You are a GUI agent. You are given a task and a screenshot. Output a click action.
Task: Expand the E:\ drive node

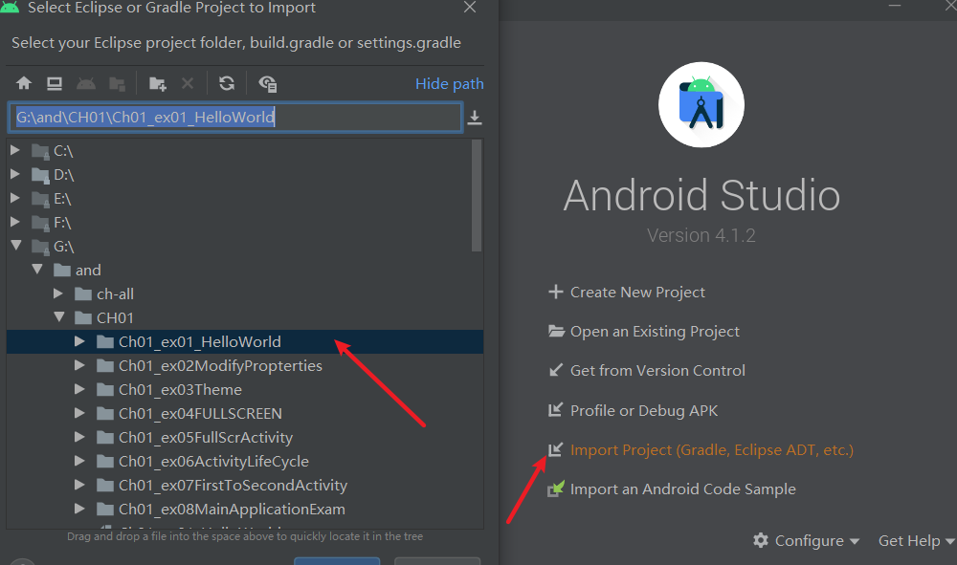click(15, 198)
